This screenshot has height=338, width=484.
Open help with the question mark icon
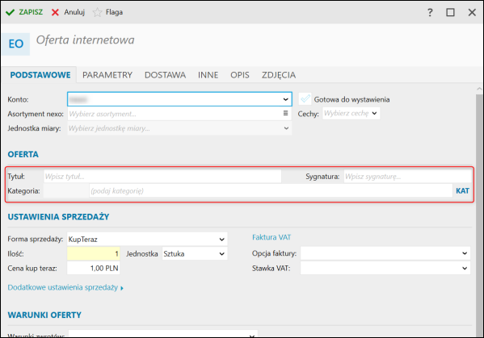click(430, 13)
